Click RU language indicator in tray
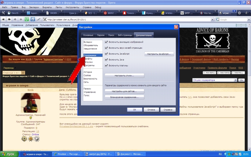Viewport: 251px width, 157px height. [220, 154]
